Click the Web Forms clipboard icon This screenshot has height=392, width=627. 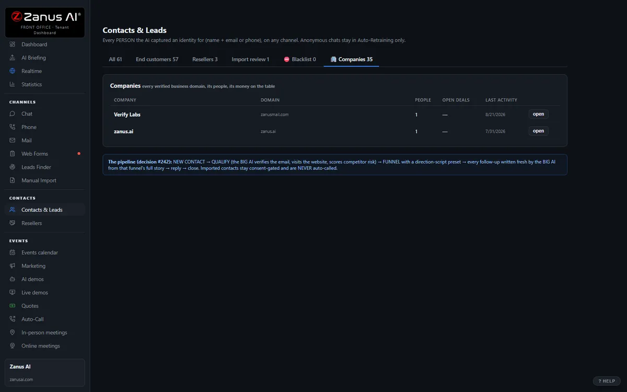13,154
